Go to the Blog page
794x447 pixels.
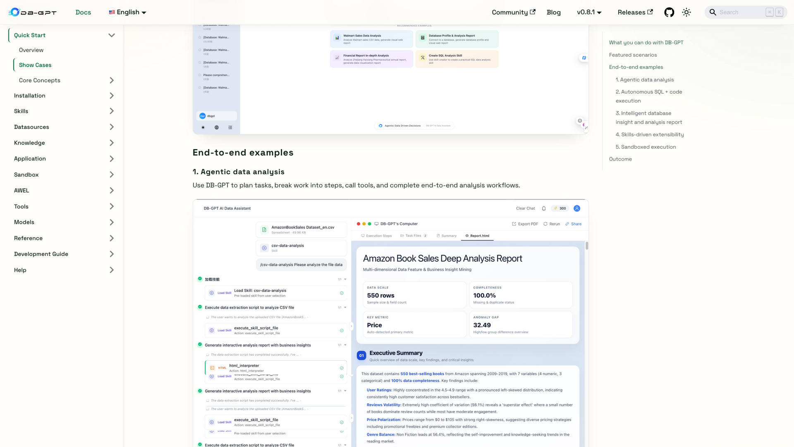click(553, 12)
